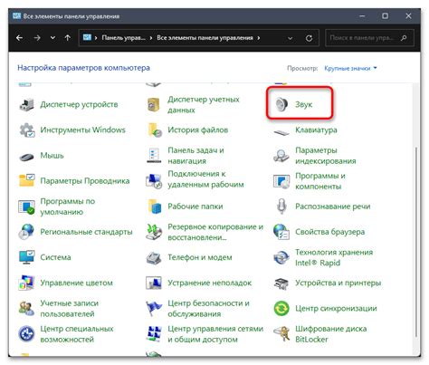Expand chevron after Все элементы панели управления

click(259, 38)
